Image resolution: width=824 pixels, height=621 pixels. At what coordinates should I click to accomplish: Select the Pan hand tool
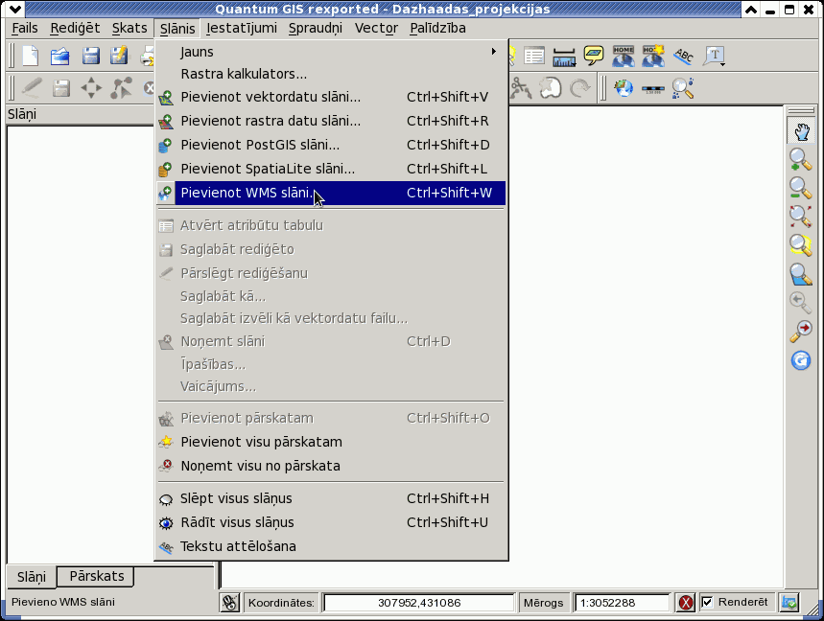pyautogui.click(x=800, y=130)
